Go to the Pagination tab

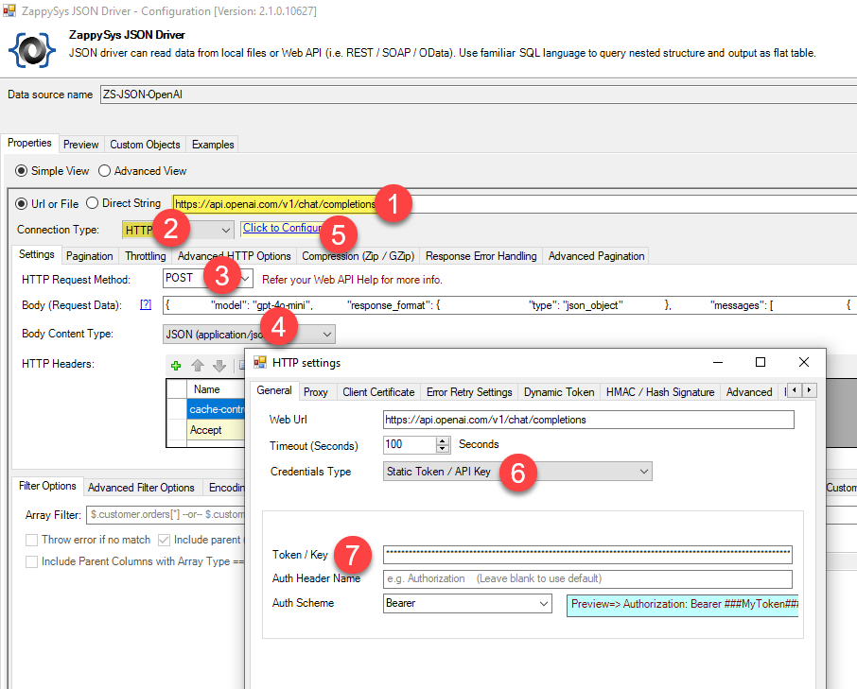click(89, 256)
